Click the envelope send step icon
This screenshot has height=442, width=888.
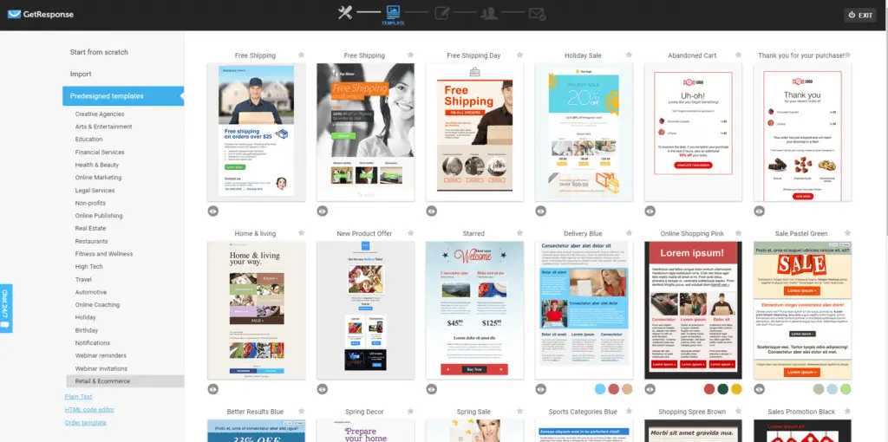tap(537, 13)
